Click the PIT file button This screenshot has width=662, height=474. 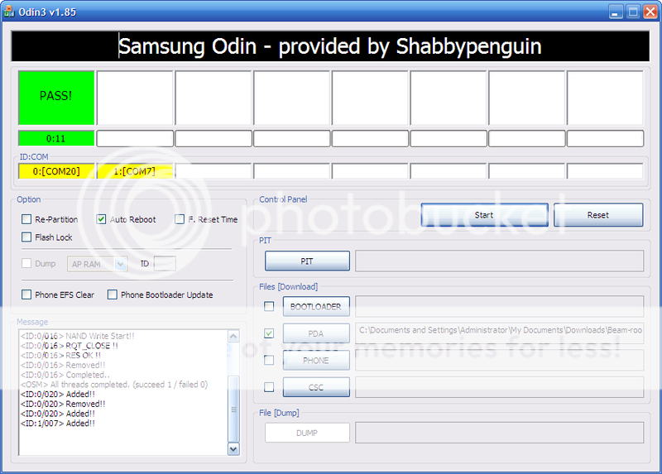coord(307,261)
